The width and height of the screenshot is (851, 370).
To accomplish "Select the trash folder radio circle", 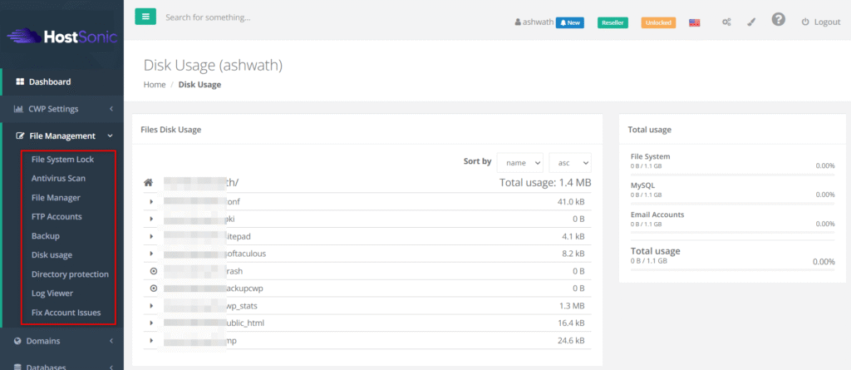I will point(153,270).
